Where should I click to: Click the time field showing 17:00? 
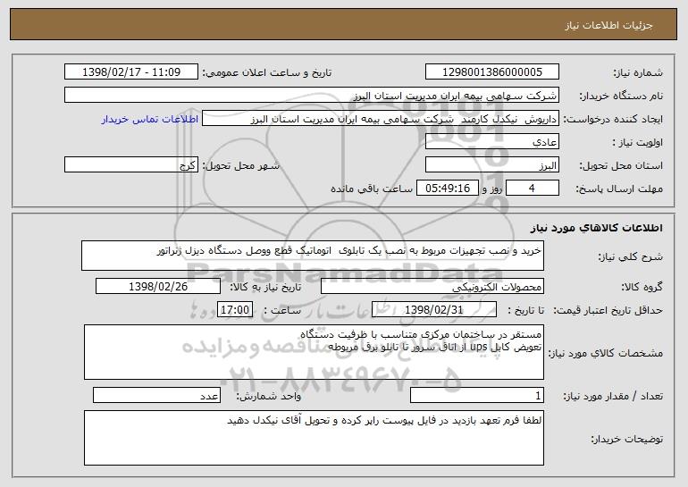[x=235, y=310]
